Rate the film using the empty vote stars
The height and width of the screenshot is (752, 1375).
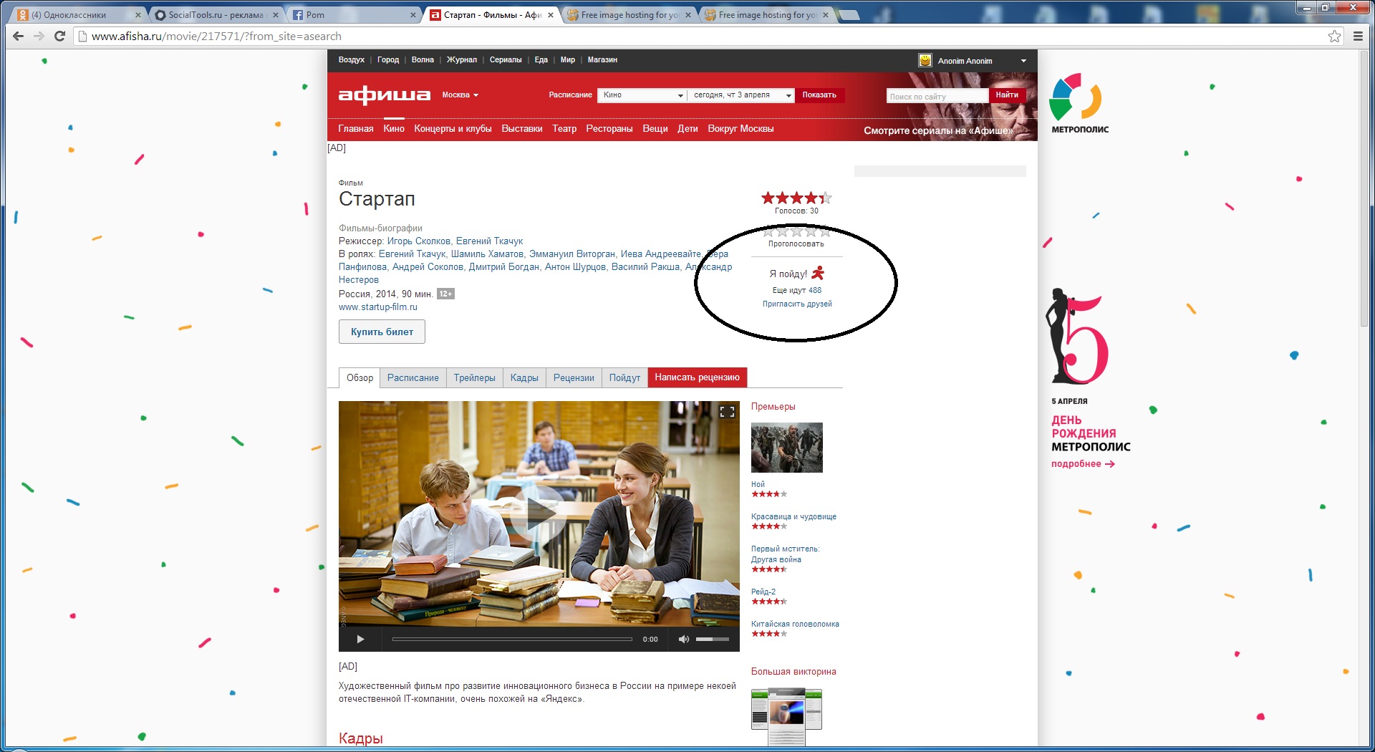pos(796,232)
